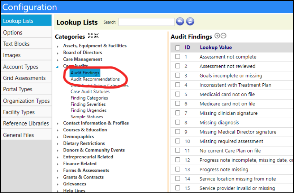Toggle select-all checkbox in table header
294x193 pixels.
178,48
